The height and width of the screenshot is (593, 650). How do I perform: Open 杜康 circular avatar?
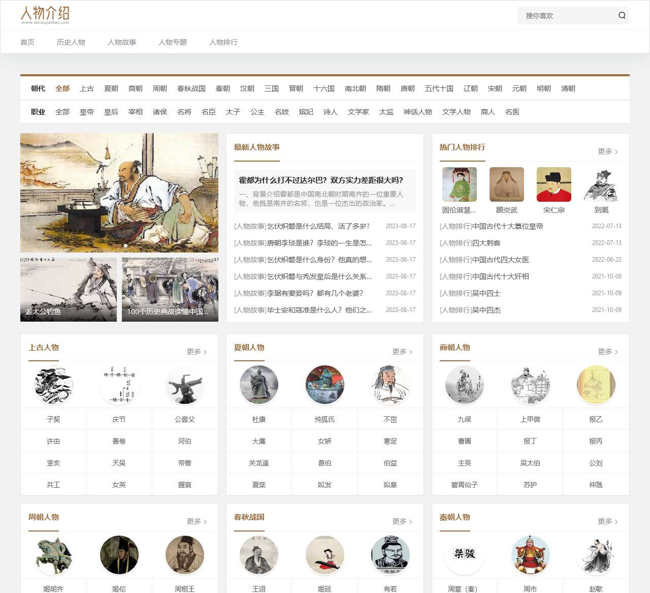259,385
